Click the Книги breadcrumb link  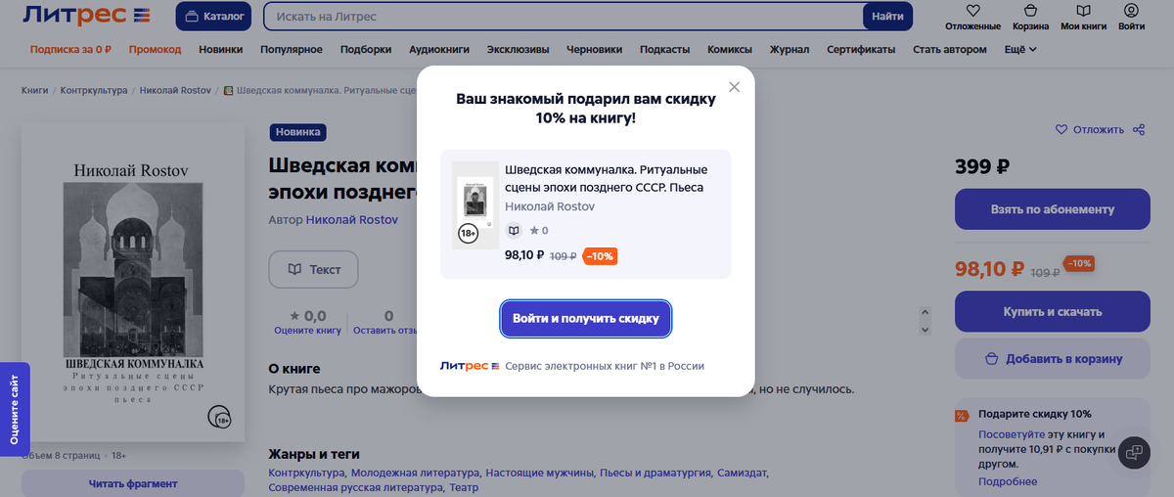coord(34,91)
